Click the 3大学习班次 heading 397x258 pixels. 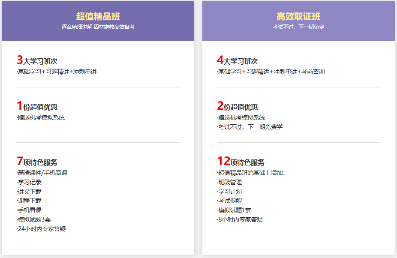[x=37, y=61]
